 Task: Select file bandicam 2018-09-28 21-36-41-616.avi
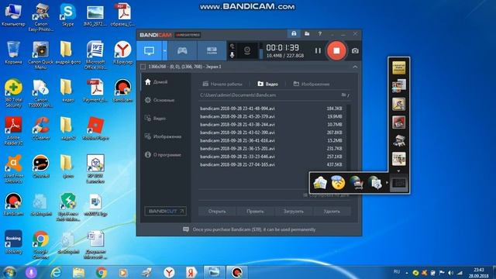(x=271, y=140)
